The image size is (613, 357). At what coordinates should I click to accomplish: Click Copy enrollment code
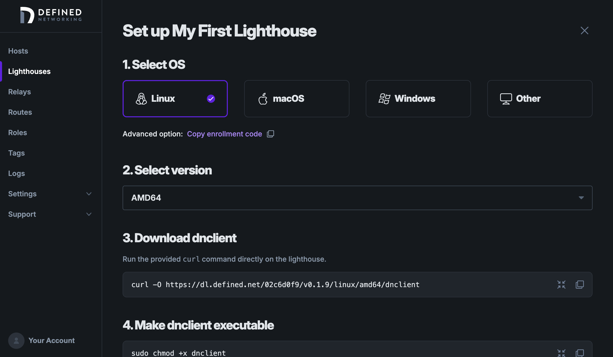[224, 134]
